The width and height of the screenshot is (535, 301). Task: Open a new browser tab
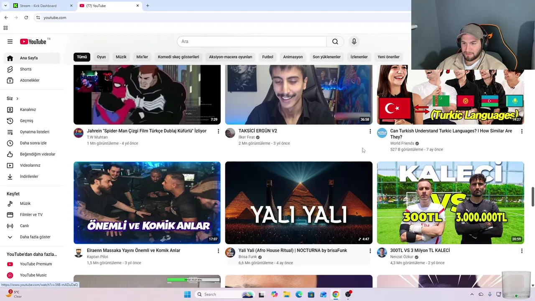[x=148, y=6]
